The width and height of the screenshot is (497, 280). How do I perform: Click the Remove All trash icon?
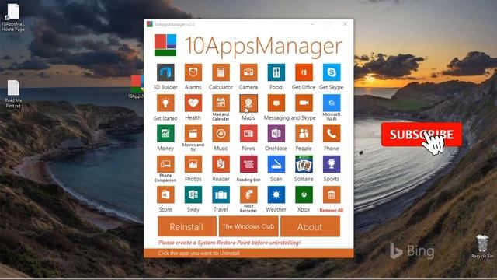(x=332, y=194)
